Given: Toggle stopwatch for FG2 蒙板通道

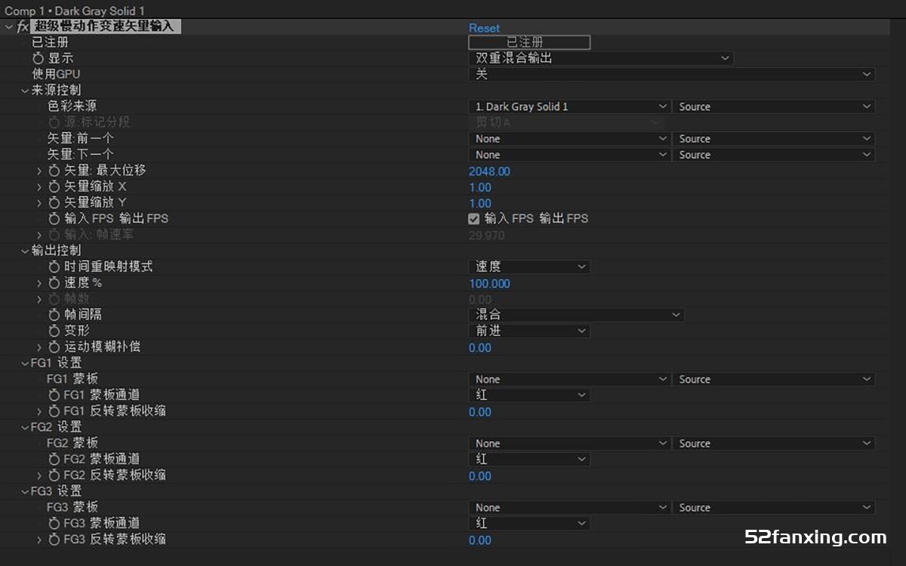Looking at the screenshot, I should click(x=54, y=459).
